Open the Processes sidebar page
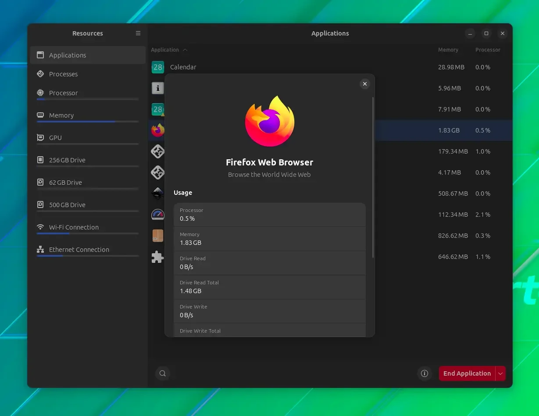 point(88,74)
